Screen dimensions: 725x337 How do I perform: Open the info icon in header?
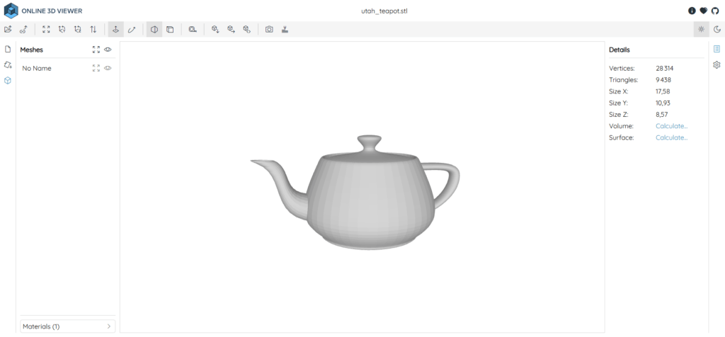[692, 11]
